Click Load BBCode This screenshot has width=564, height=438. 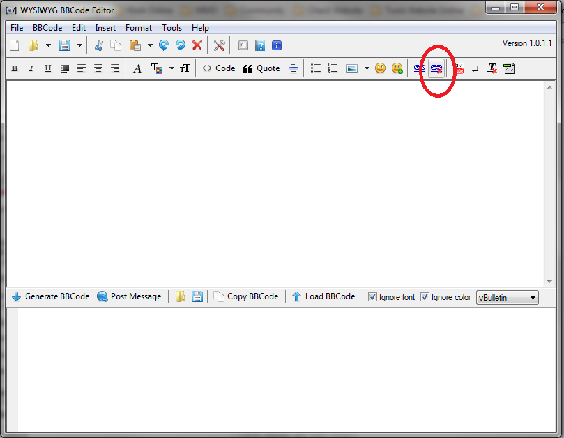323,296
